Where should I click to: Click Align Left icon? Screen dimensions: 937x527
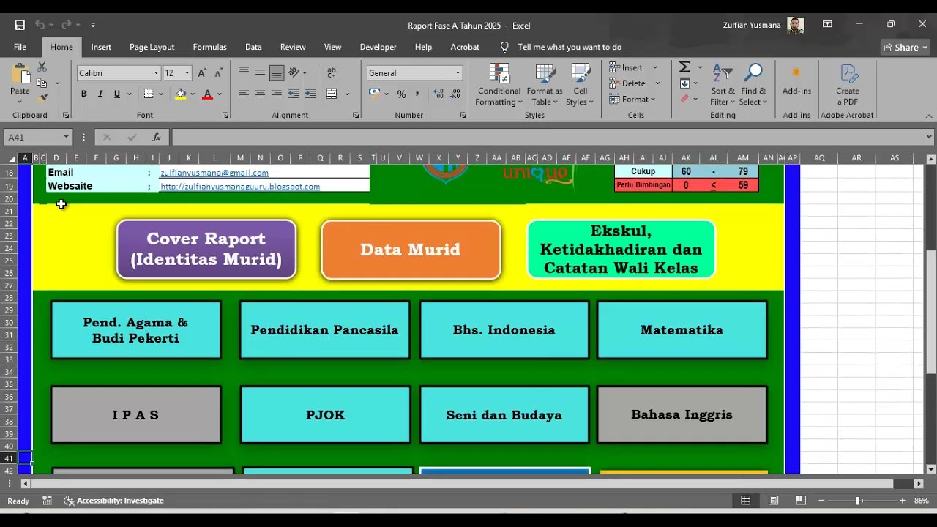click(243, 94)
